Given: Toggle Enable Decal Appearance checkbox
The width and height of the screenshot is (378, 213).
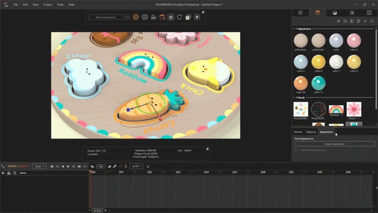Looking at the screenshot, I should (x=296, y=150).
